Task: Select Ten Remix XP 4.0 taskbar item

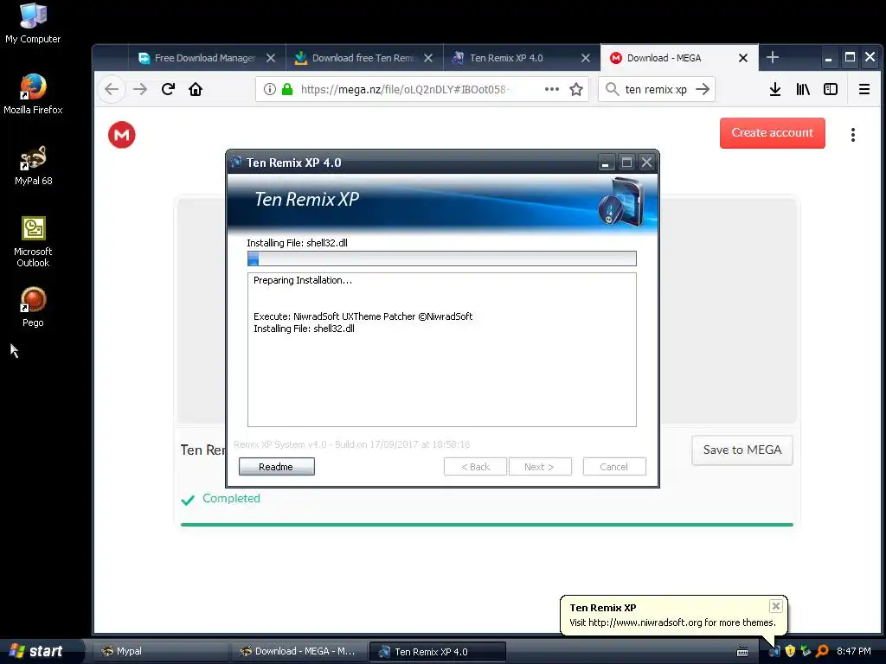Action: [437, 652]
